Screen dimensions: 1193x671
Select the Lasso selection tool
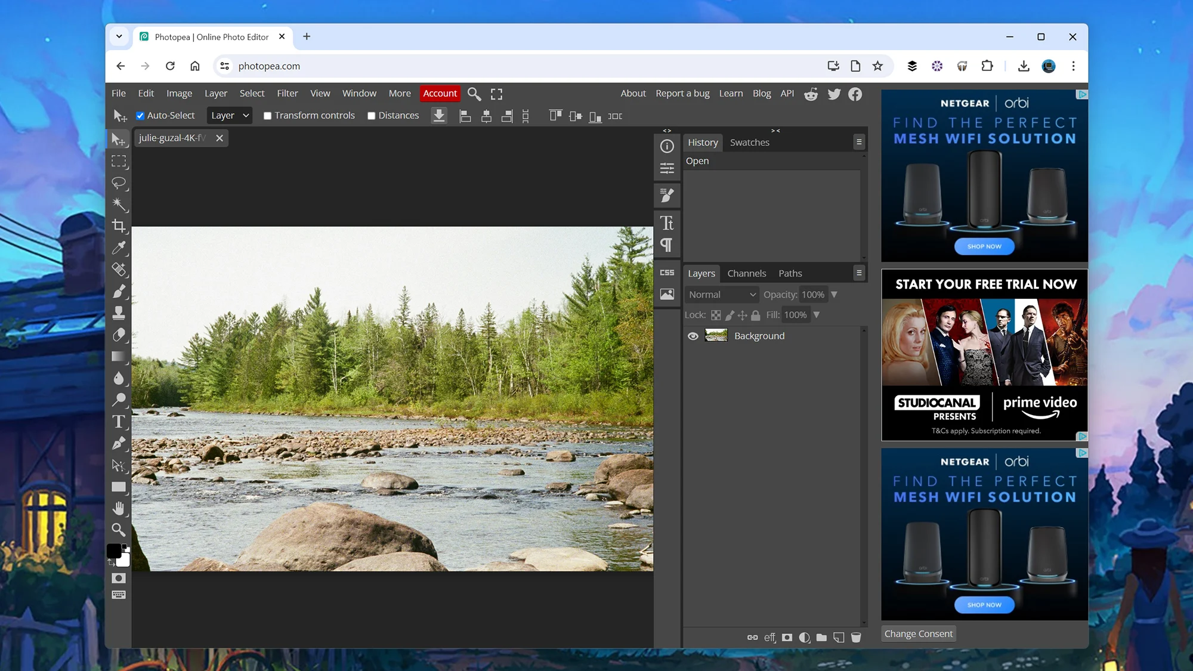[x=119, y=183]
